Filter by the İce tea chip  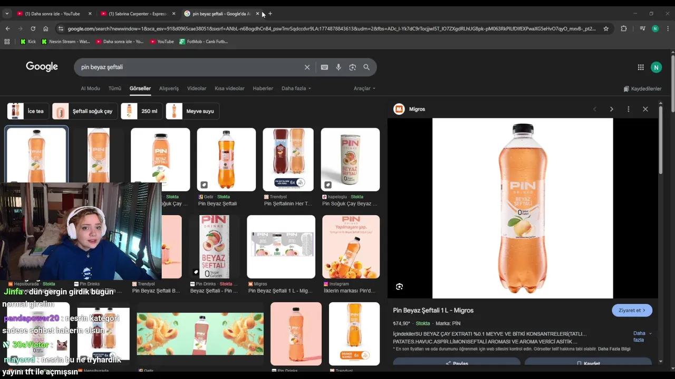click(x=27, y=111)
